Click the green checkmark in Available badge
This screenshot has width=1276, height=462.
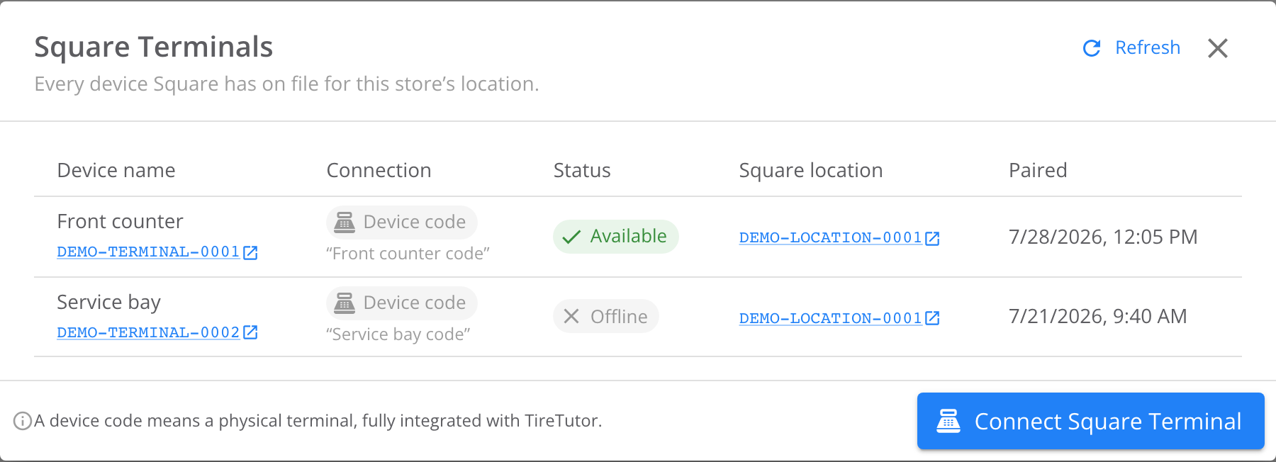[571, 237]
